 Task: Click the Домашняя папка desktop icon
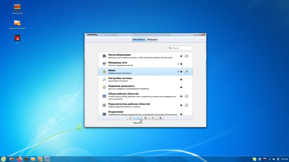coord(17,23)
